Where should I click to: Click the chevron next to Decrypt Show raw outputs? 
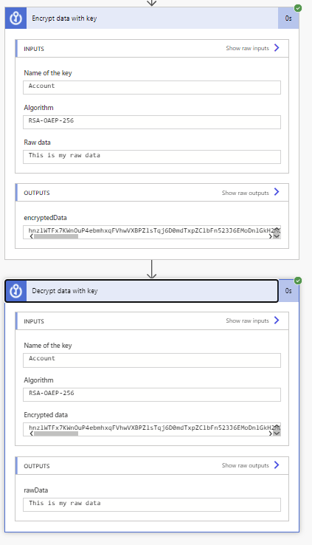[277, 465]
